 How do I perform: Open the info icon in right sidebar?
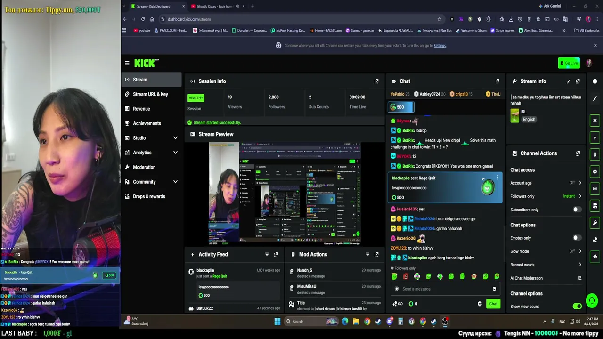pyautogui.click(x=595, y=81)
